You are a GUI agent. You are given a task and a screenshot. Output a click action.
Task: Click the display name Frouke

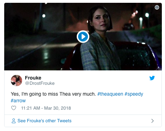coord(33,78)
